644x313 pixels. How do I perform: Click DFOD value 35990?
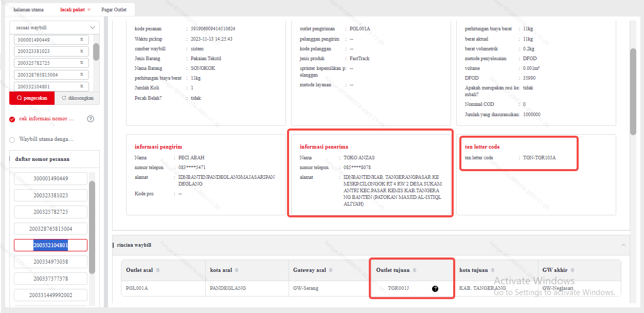click(529, 78)
